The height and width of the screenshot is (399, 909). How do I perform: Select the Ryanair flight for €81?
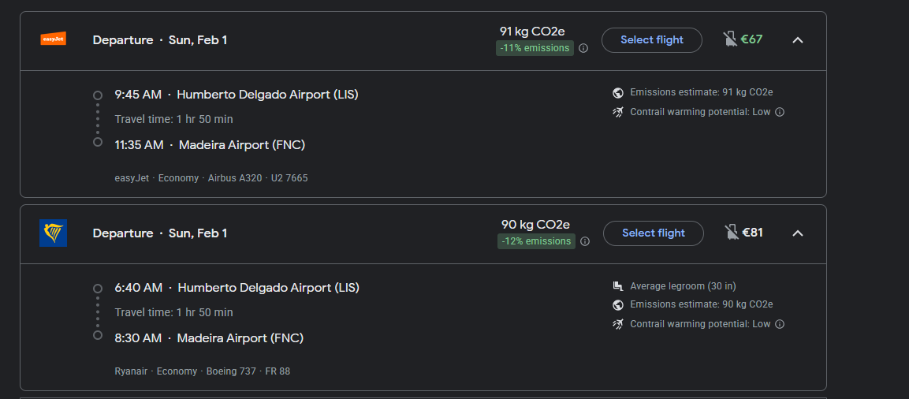[654, 233]
